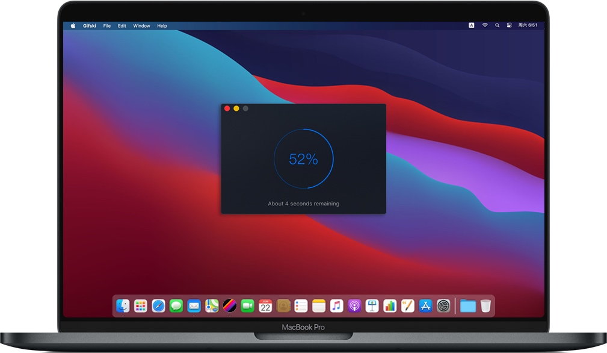Open the Edit menu

point(122,26)
